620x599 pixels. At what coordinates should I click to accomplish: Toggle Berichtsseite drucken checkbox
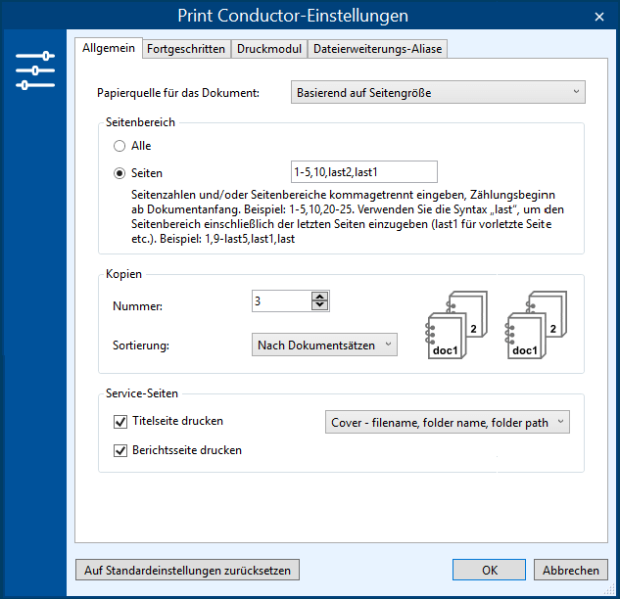click(x=120, y=451)
